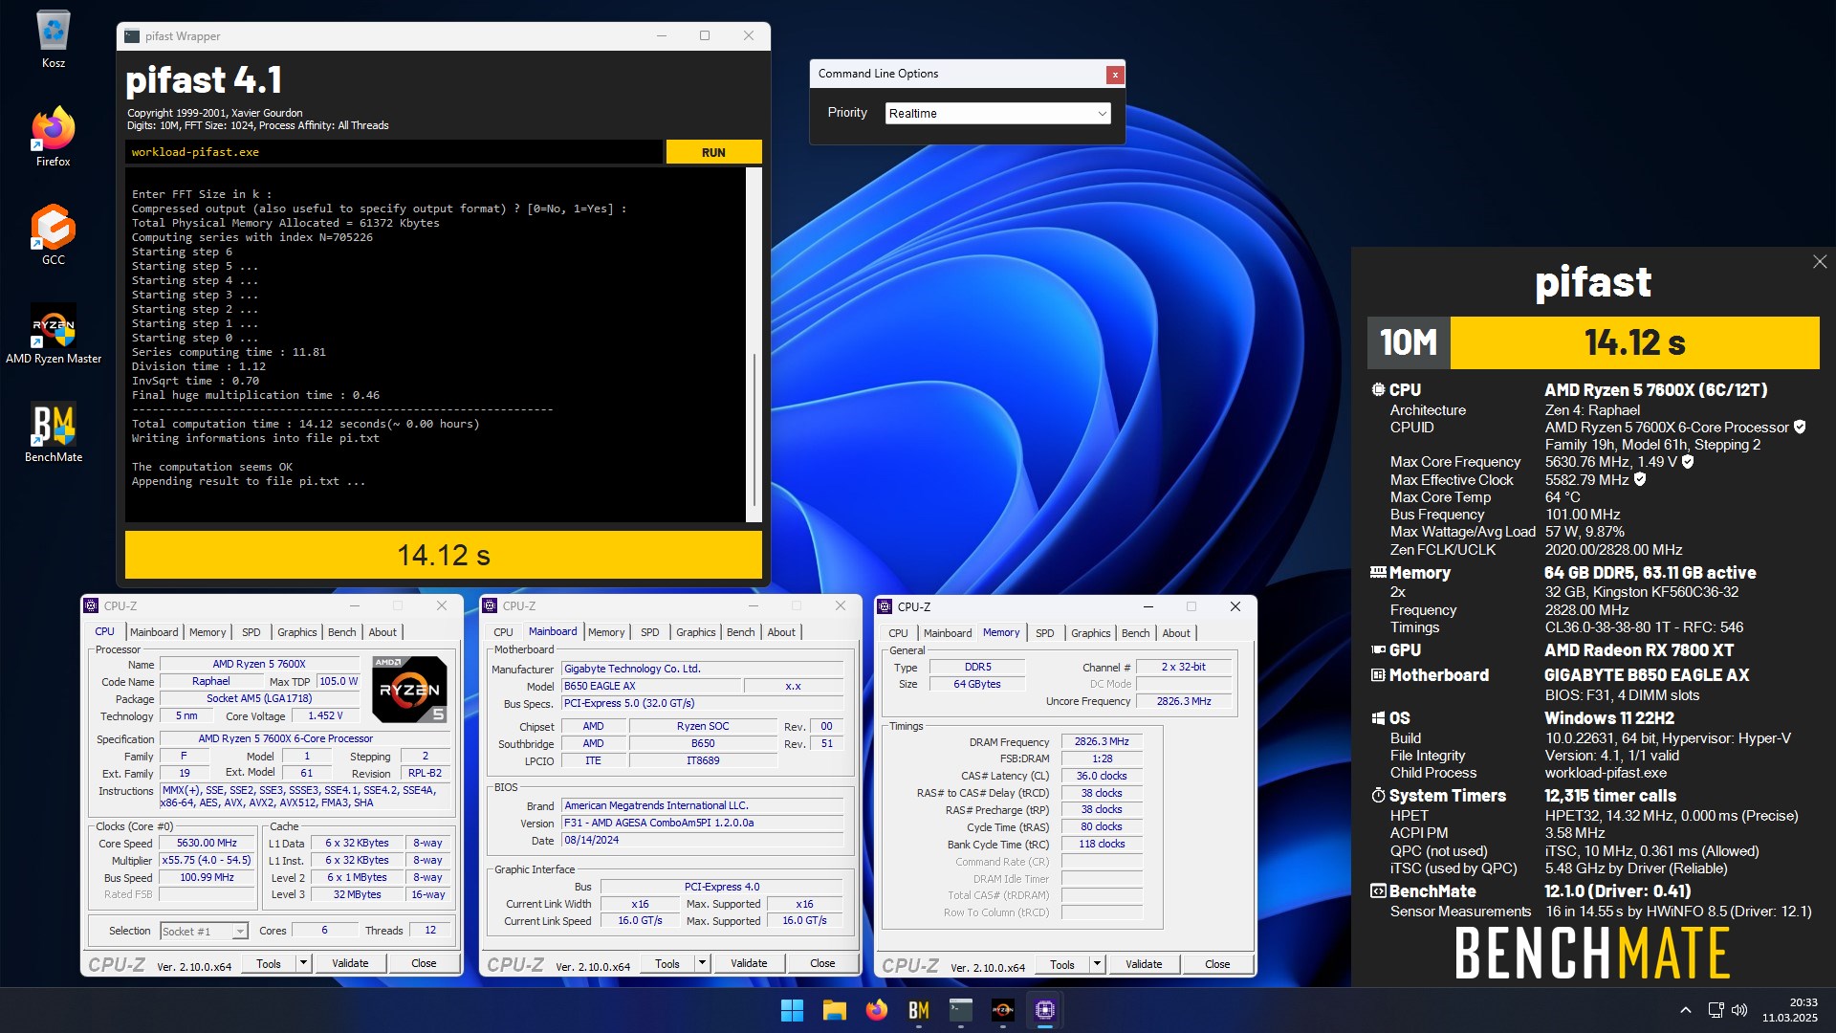Viewport: 1836px width, 1033px height.
Task: Open Graphics tab in left CPU-Z window
Action: tap(297, 632)
